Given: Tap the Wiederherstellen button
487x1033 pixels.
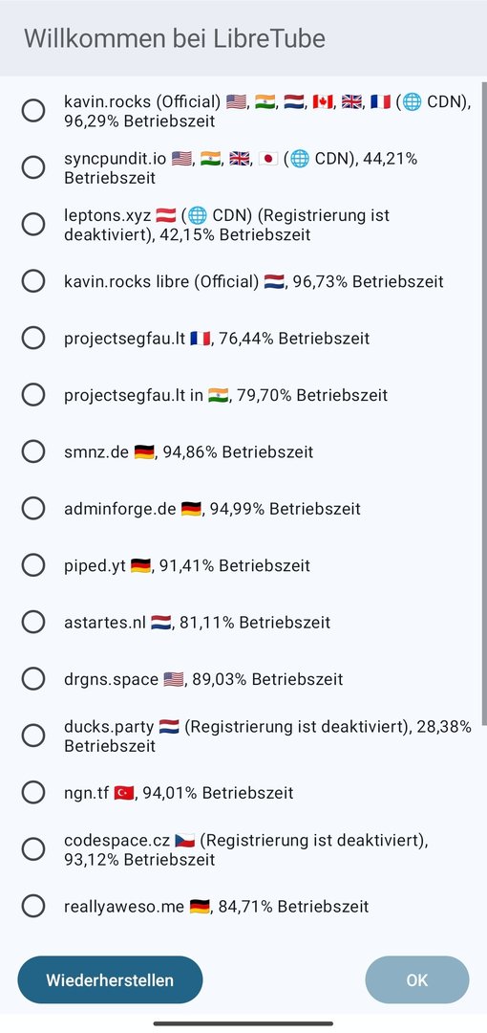Looking at the screenshot, I should 110,979.
